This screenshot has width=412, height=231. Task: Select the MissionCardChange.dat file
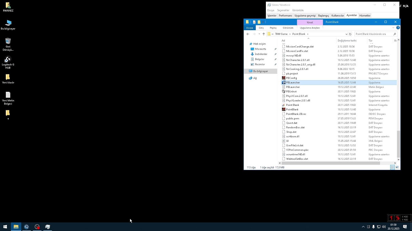300,47
